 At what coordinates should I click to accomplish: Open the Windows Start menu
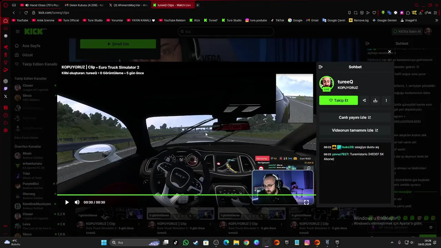coord(104,242)
